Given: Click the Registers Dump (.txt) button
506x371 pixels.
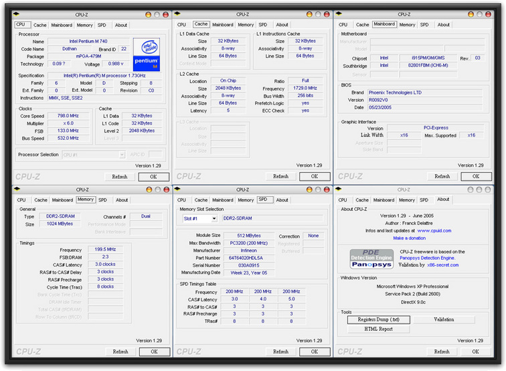Looking at the screenshot, I should click(379, 319).
